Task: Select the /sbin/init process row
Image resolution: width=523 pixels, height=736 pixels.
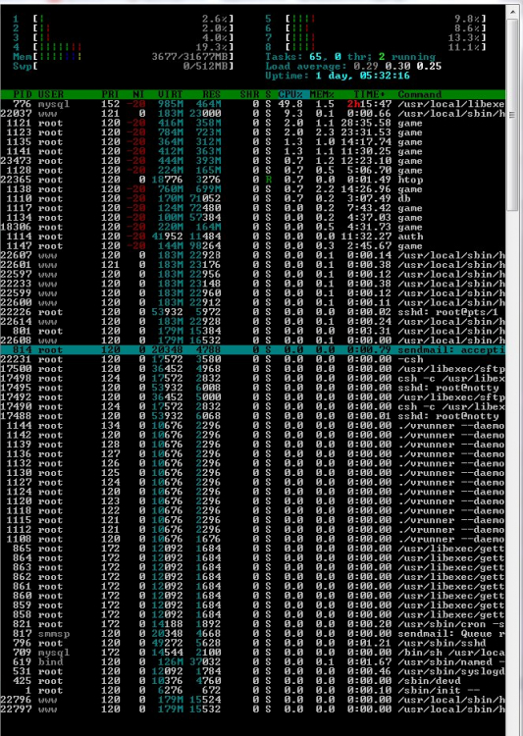Action: 252,691
